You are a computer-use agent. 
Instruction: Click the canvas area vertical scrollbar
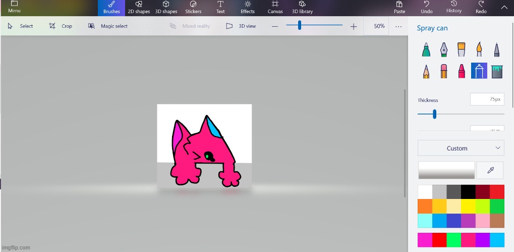pyautogui.click(x=405, y=143)
